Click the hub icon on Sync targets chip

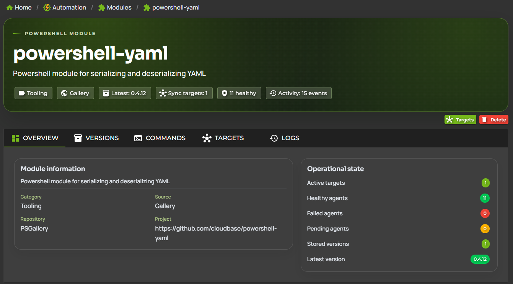[x=163, y=93]
